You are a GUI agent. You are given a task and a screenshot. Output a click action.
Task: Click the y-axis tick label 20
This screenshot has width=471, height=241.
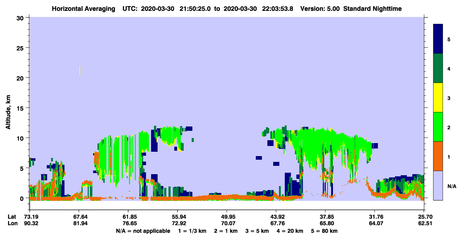(x=21, y=78)
